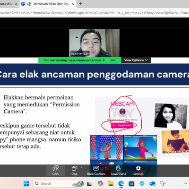Screen dimensions: 189x189
Task: Click the Webcam Toy logo in the slide
Action: click(122, 110)
